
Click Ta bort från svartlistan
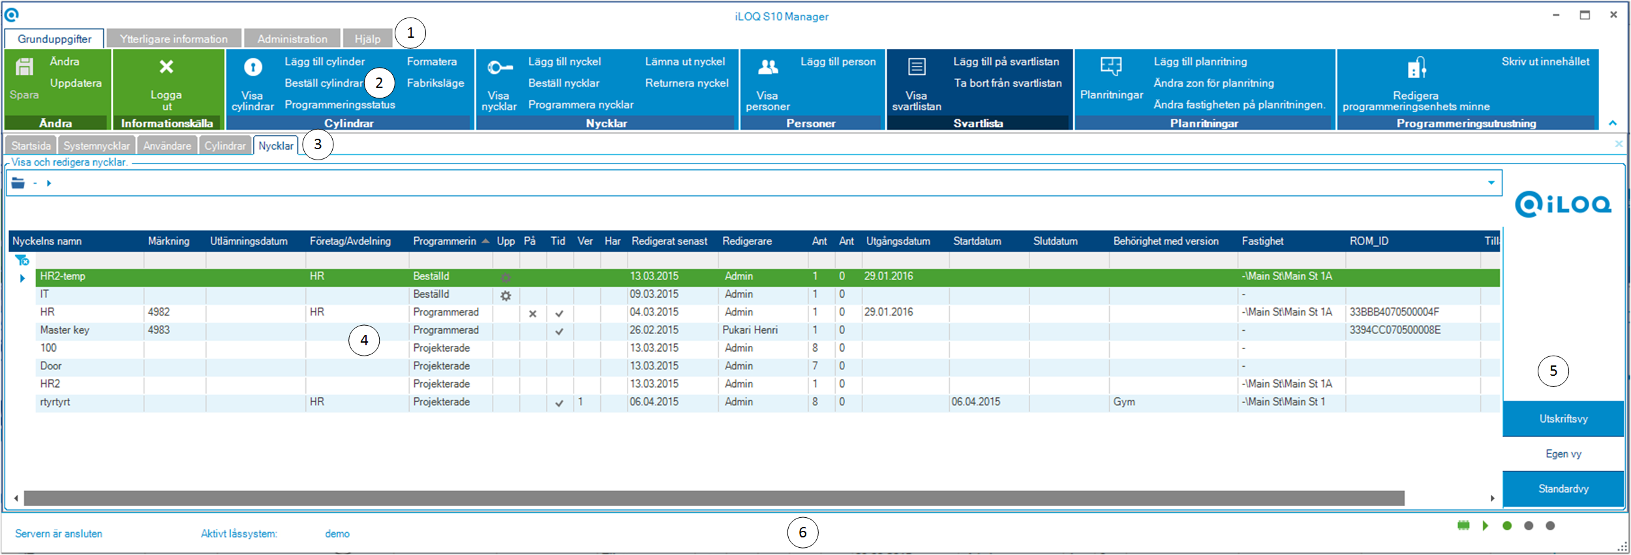[x=1008, y=83]
